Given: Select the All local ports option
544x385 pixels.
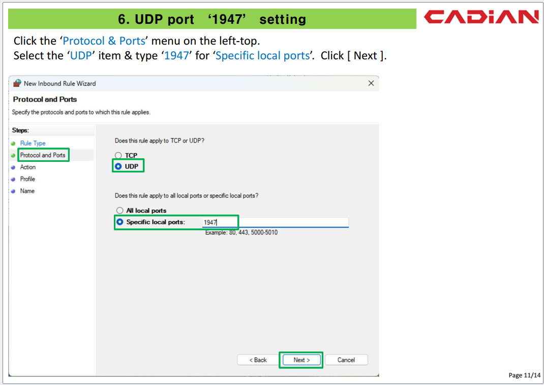Looking at the screenshot, I should pyautogui.click(x=120, y=211).
